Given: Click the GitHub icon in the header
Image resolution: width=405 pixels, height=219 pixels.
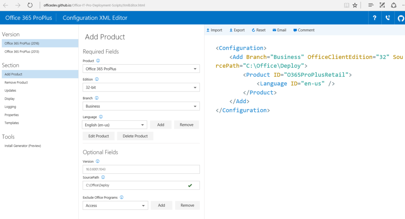Looking at the screenshot, I should tap(400, 18).
